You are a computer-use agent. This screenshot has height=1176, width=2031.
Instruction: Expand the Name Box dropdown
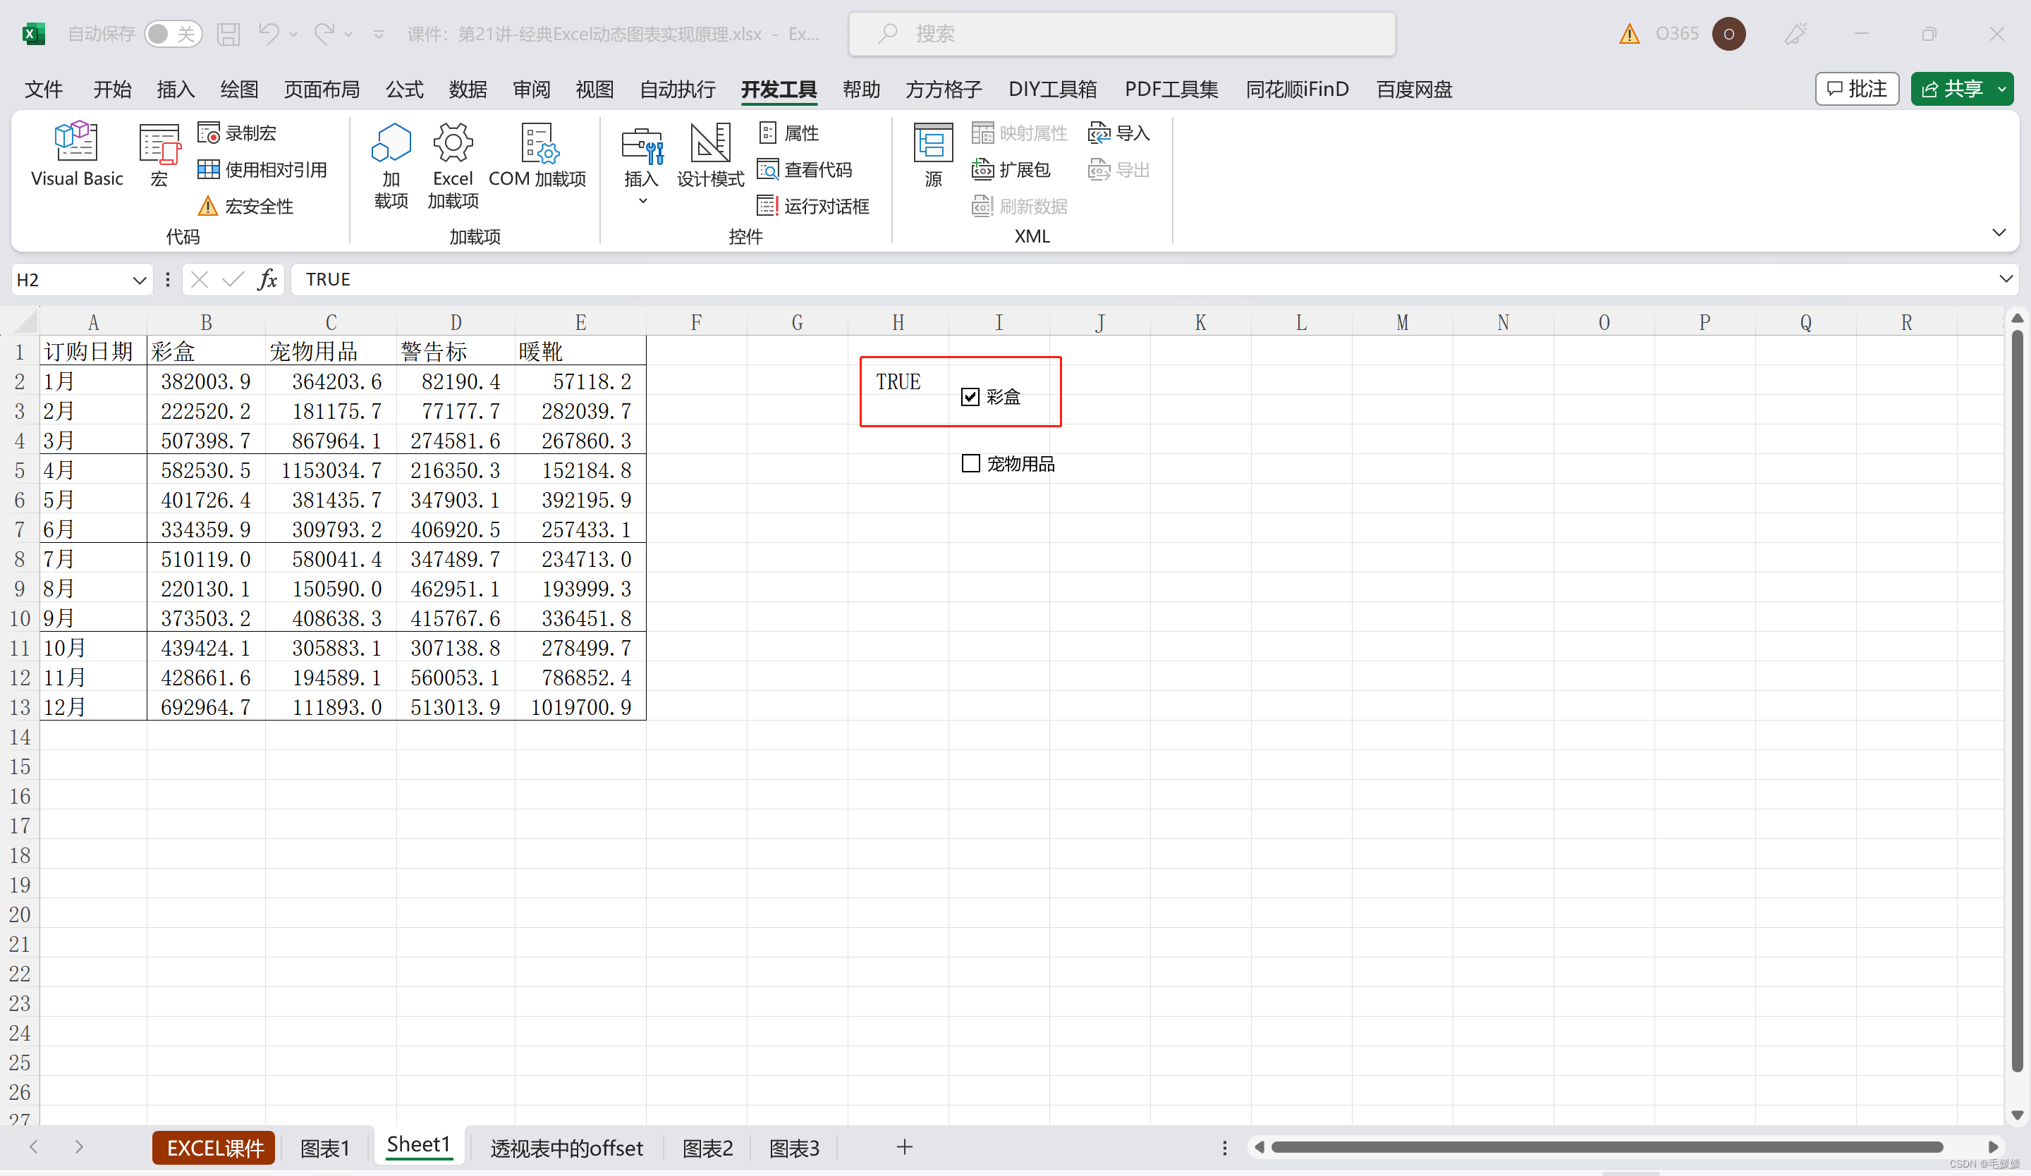click(x=139, y=279)
